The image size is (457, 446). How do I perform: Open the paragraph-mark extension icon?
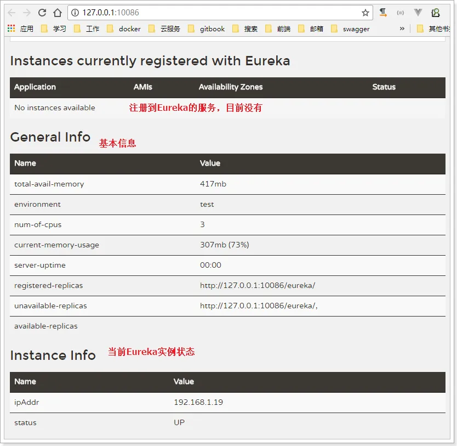(x=382, y=13)
